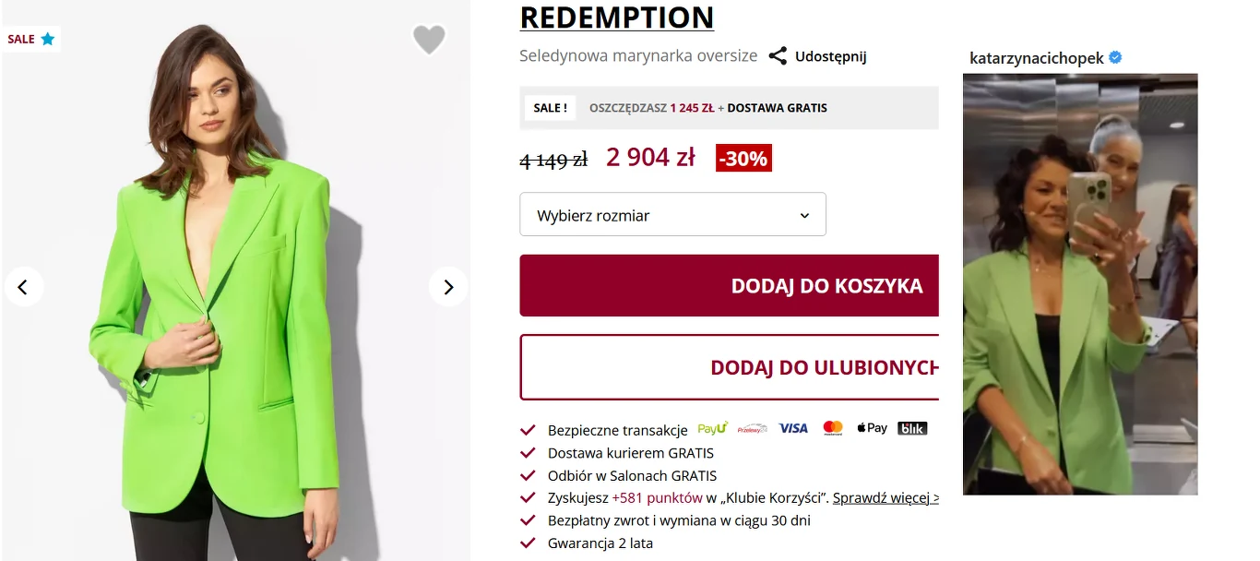Image resolution: width=1260 pixels, height=561 pixels.
Task: Click the chevron in size selector
Action: click(804, 216)
